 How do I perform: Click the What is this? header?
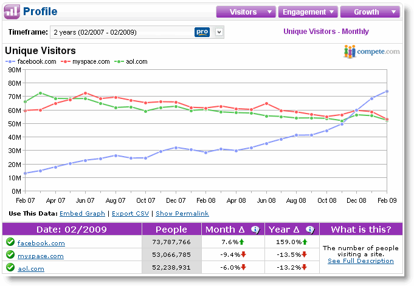click(361, 230)
